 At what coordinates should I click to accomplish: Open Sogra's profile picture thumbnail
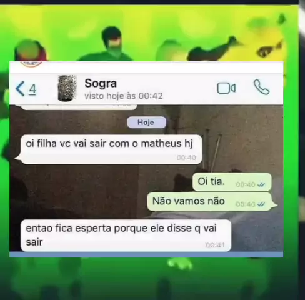[67, 88]
